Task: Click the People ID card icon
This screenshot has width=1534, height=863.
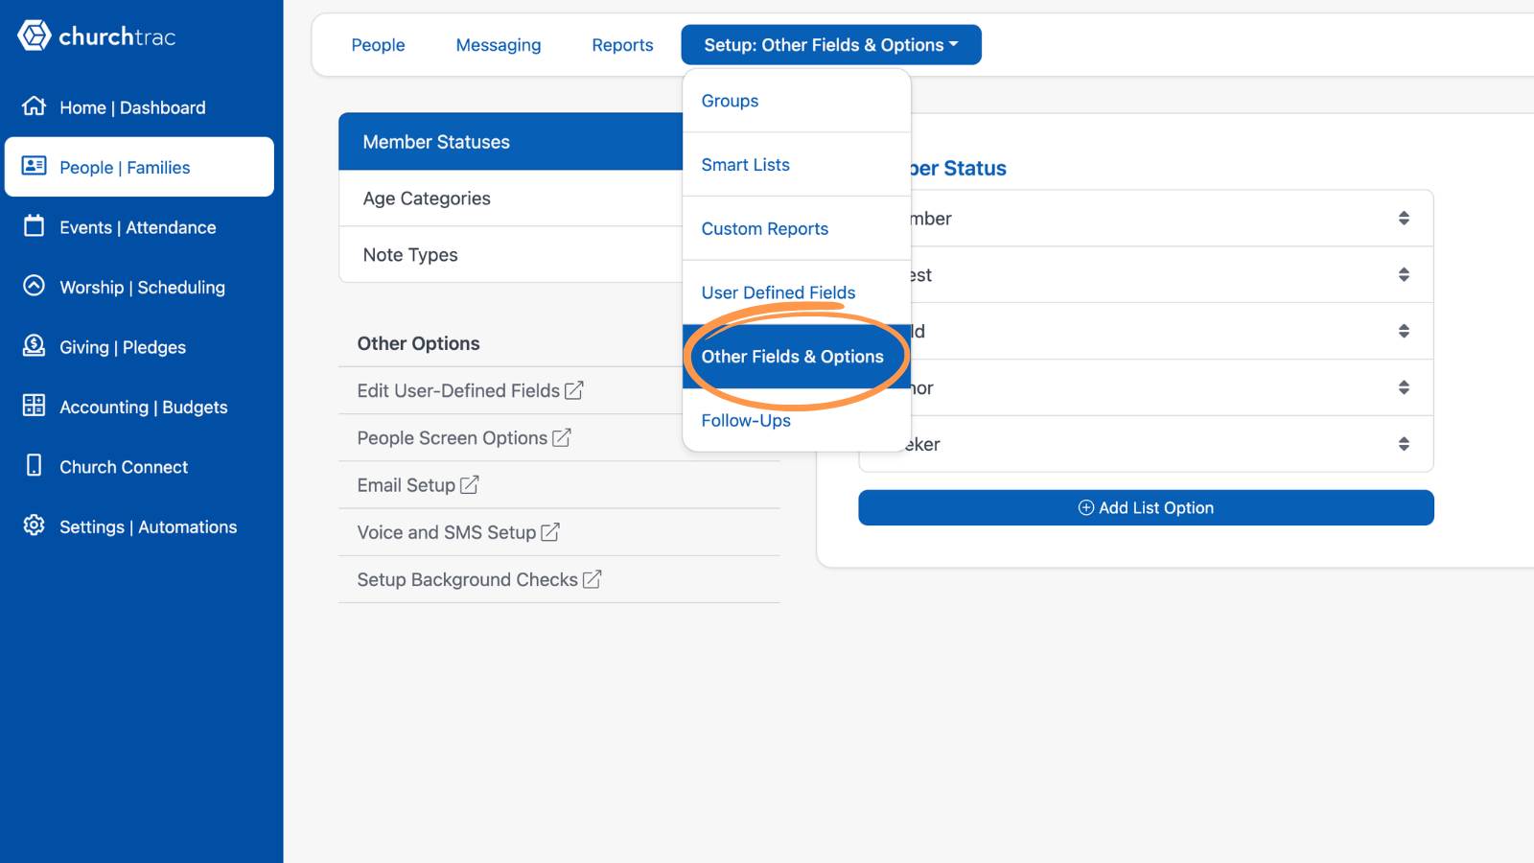Action: 34,166
